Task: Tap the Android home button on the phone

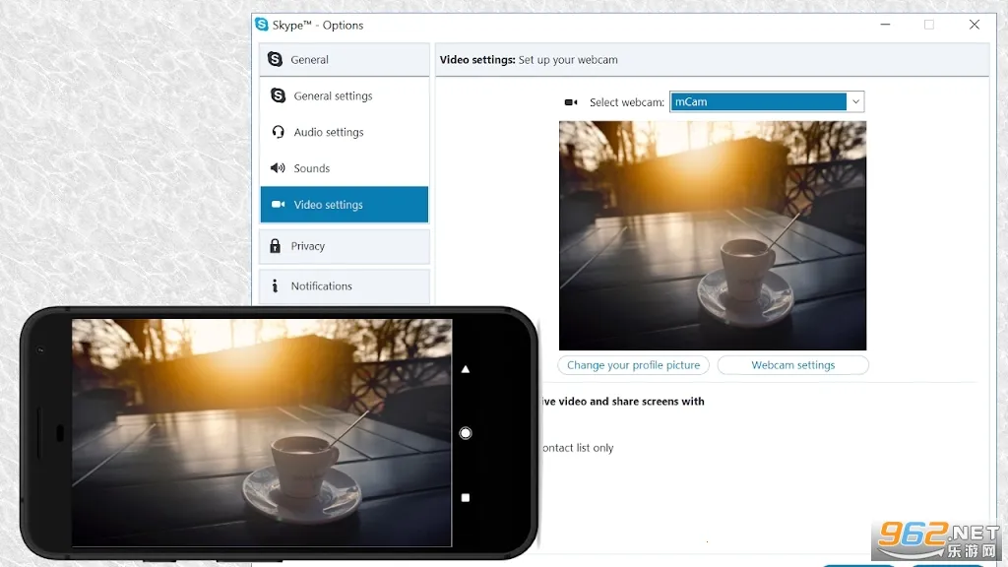Action: click(465, 432)
